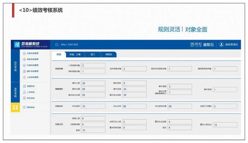
Task: Focus the 信息上报 field showing 8
Action: (93, 119)
